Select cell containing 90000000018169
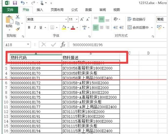The height and width of the screenshot is (134, 168). click(x=36, y=68)
